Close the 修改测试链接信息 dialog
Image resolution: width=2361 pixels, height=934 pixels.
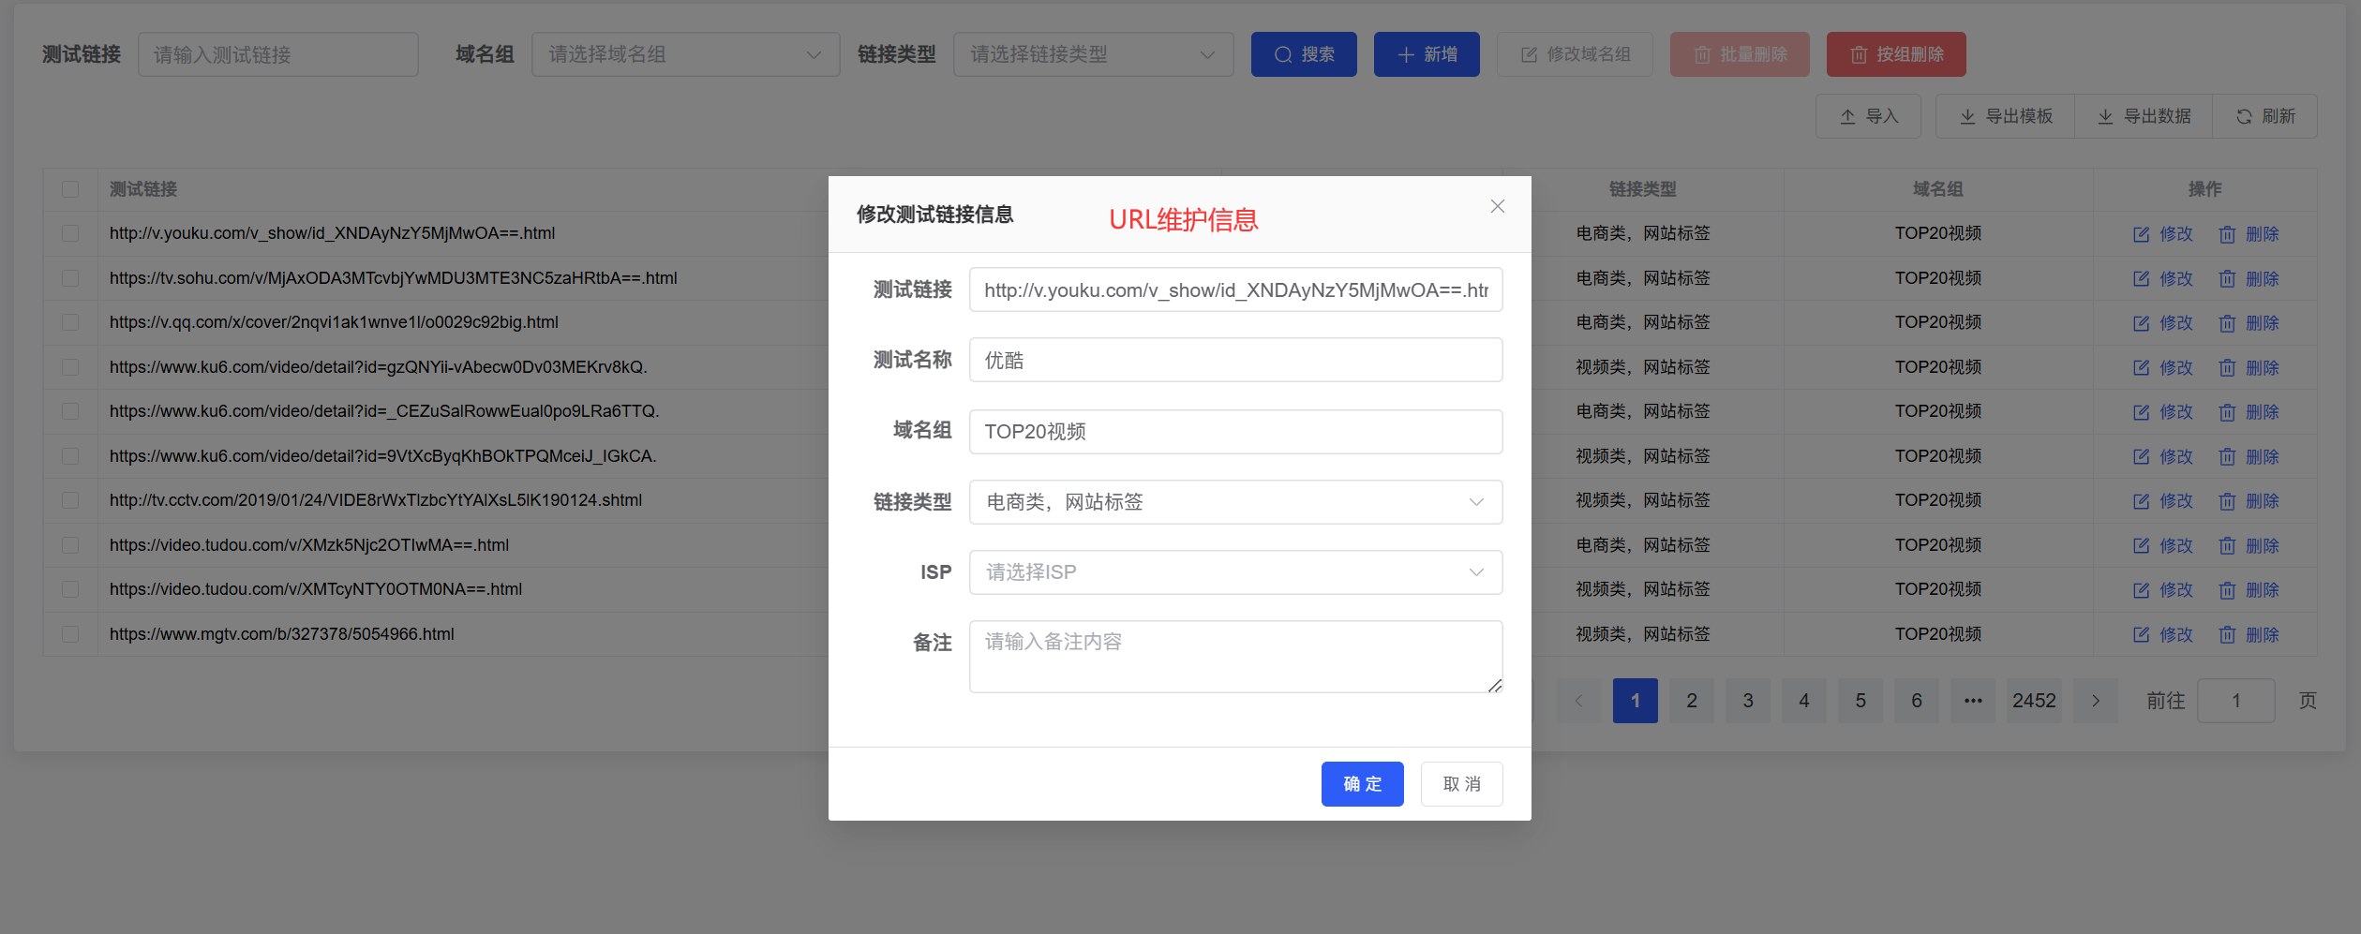tap(1497, 206)
